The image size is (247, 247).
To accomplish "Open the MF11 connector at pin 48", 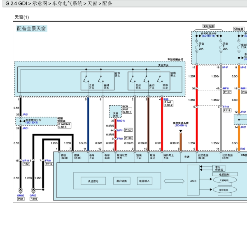I will coord(226,89).
